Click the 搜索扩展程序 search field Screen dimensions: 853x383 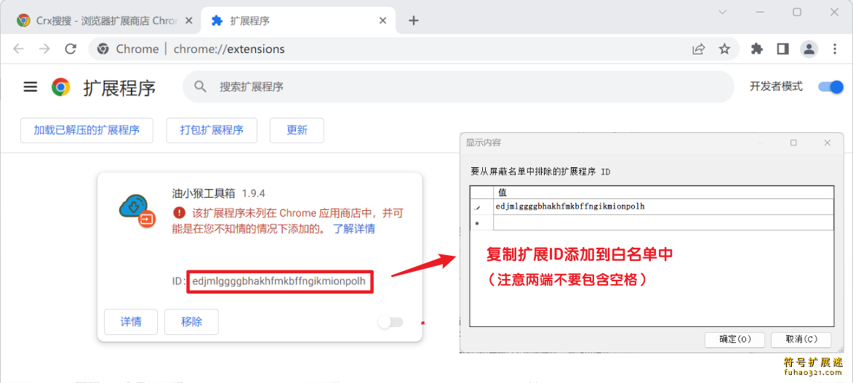tap(459, 86)
